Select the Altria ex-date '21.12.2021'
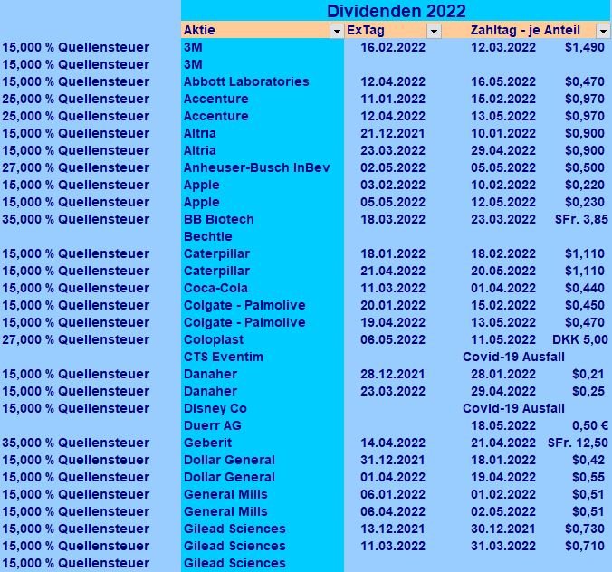Image resolution: width=612 pixels, height=572 pixels. [393, 133]
